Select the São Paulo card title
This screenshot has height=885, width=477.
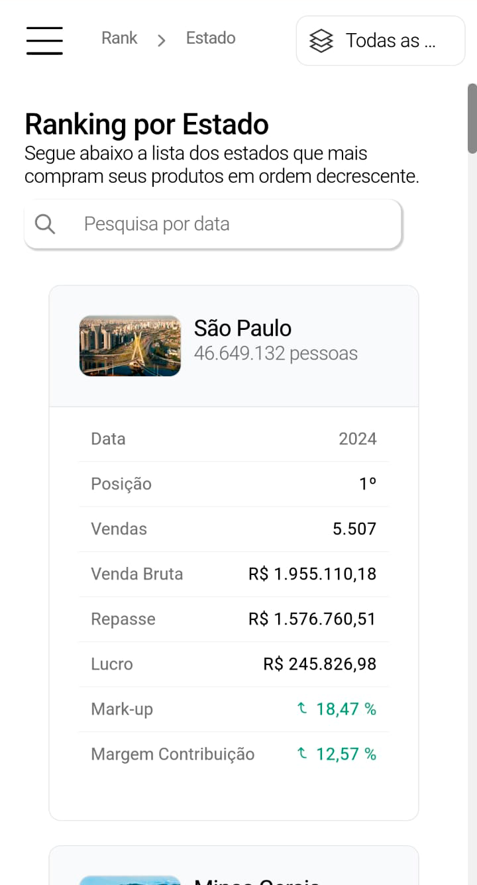click(242, 328)
